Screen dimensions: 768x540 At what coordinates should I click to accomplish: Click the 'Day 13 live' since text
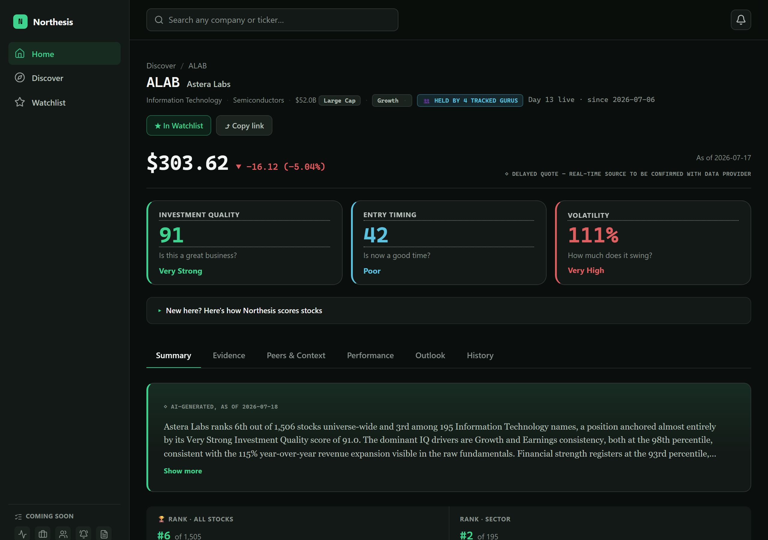pos(591,100)
